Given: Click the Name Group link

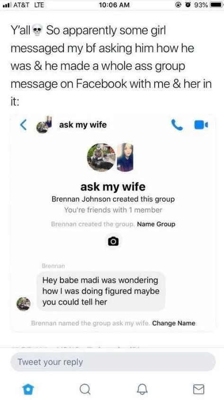Looking at the screenshot, I should point(156,224).
